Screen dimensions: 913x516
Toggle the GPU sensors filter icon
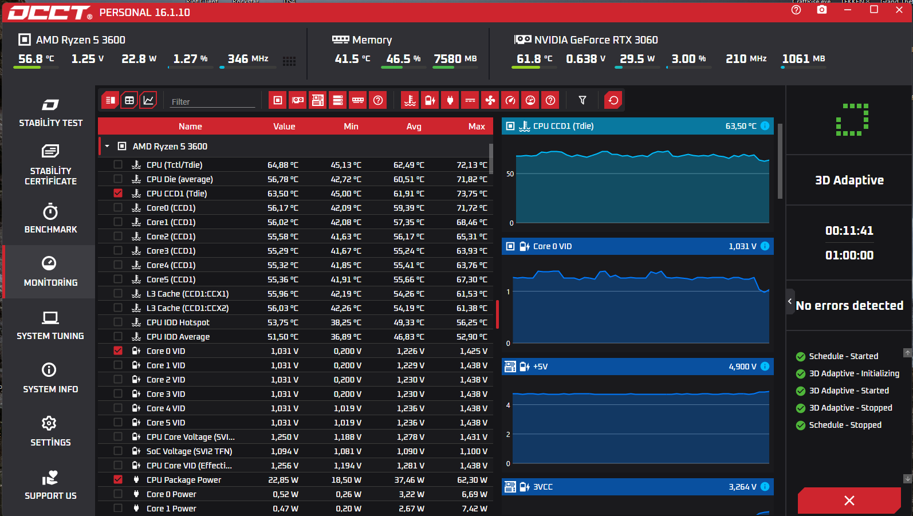click(x=298, y=100)
